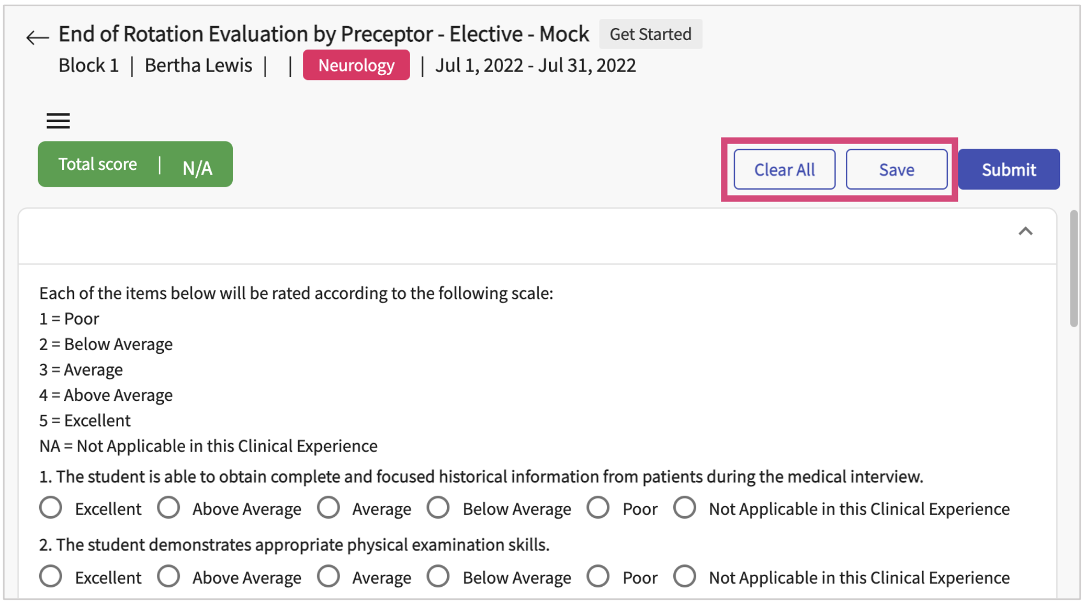
Task: Select Above Average for question 1
Action: pyautogui.click(x=168, y=508)
